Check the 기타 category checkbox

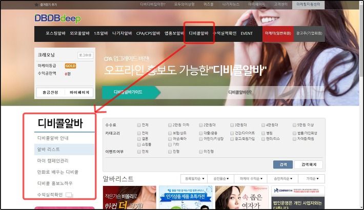[x=170, y=144]
